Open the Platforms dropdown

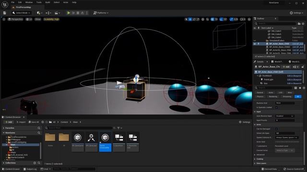tap(101, 13)
